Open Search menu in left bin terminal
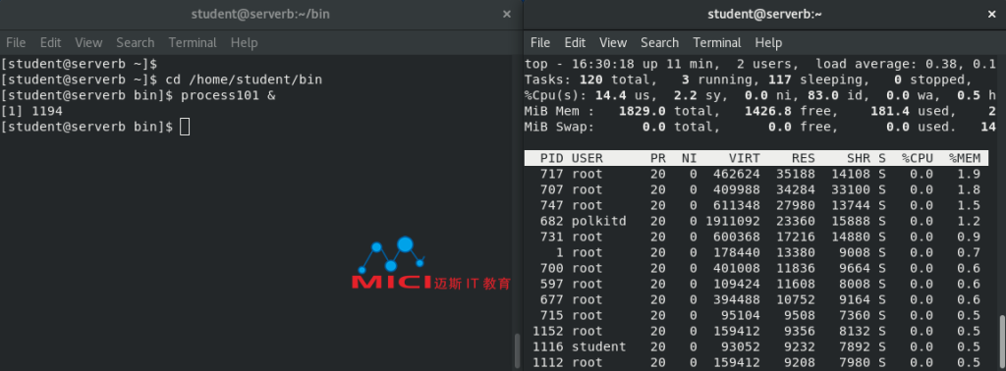 pos(136,43)
